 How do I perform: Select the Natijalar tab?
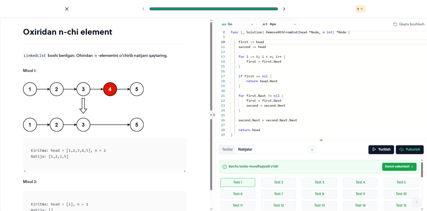[245, 149]
